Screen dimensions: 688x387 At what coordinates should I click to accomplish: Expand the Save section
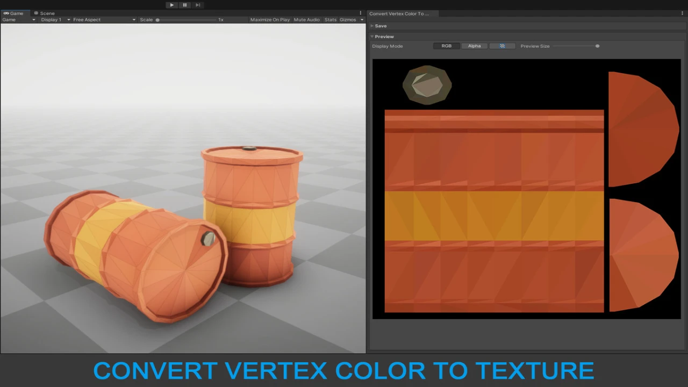tap(379, 26)
